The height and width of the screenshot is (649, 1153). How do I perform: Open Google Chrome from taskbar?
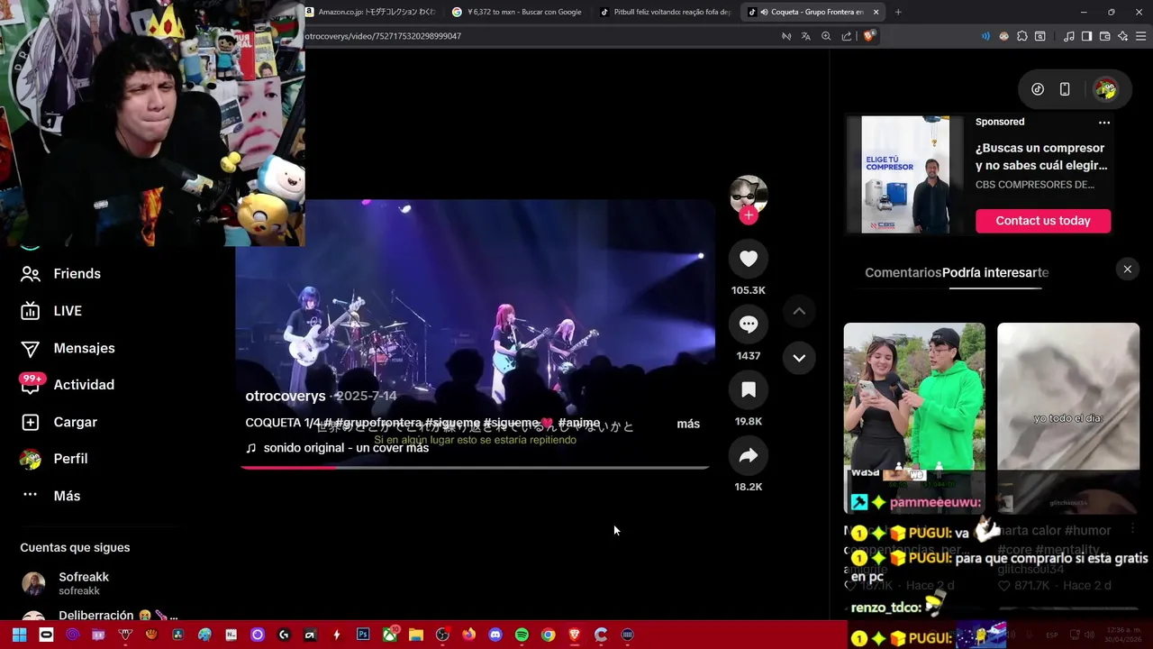click(548, 635)
